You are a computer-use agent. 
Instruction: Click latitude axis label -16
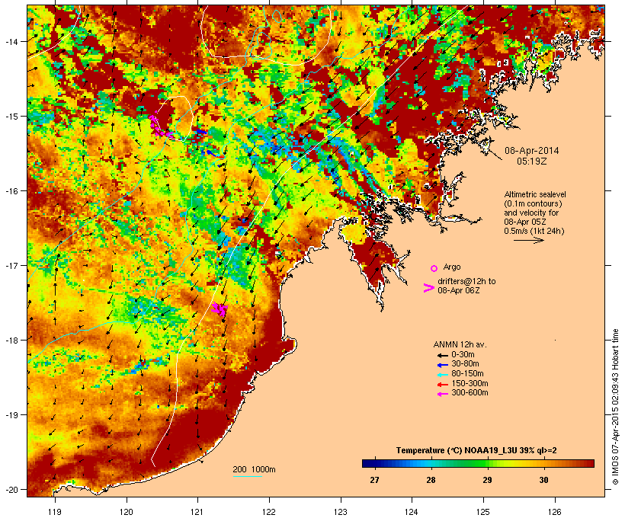11,191
